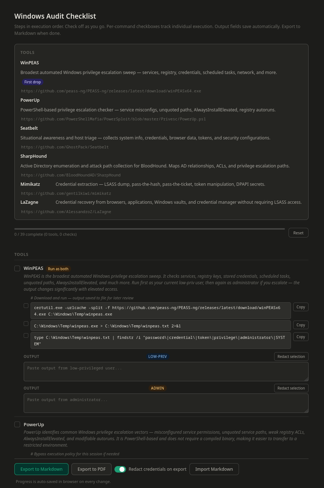Click the 0 / 39 complete status text
Screen dimensions: 324x488
click(x=46, y=234)
